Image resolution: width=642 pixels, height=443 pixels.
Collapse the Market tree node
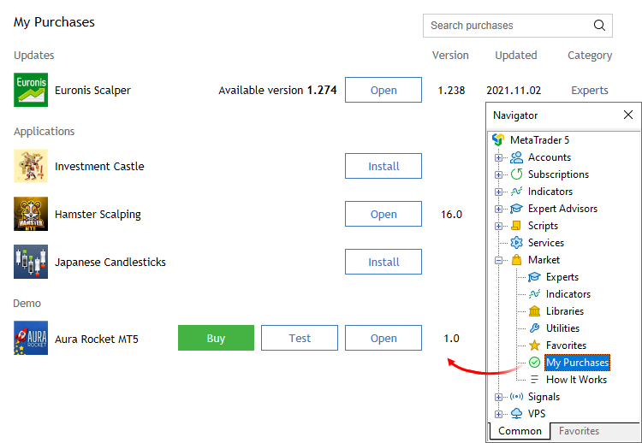pyautogui.click(x=498, y=260)
